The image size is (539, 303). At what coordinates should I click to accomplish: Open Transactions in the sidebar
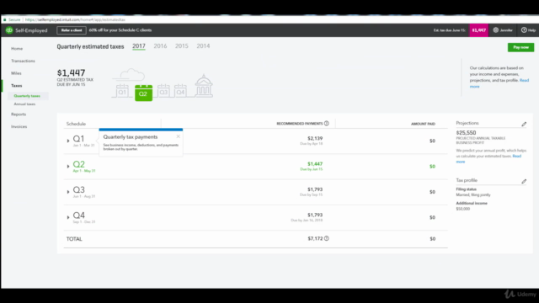(23, 61)
